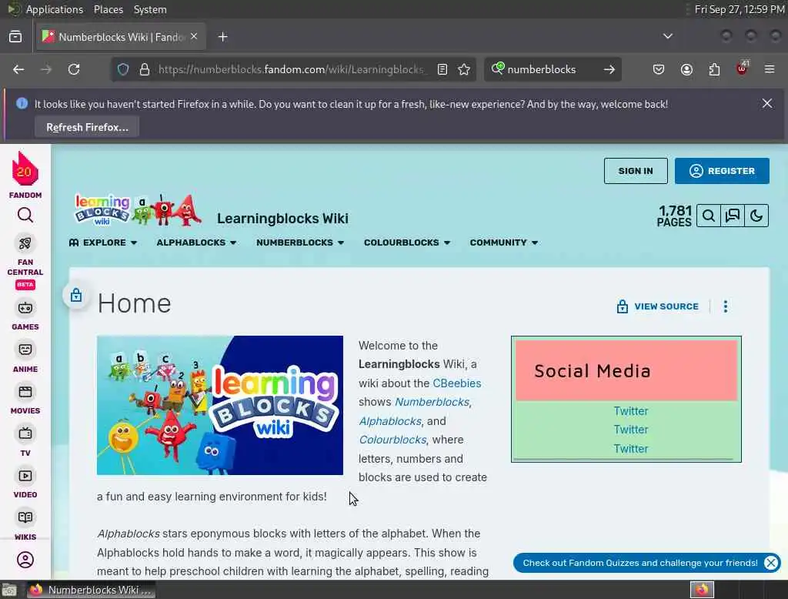
Task: Submit search with the arrow button
Action: pyautogui.click(x=609, y=69)
